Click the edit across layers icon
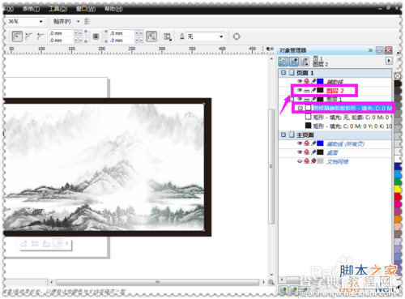Viewport: 405px width, 299px height. coord(294,62)
